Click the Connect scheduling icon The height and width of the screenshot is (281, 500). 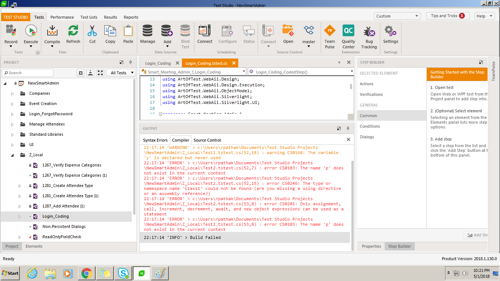coord(205,31)
